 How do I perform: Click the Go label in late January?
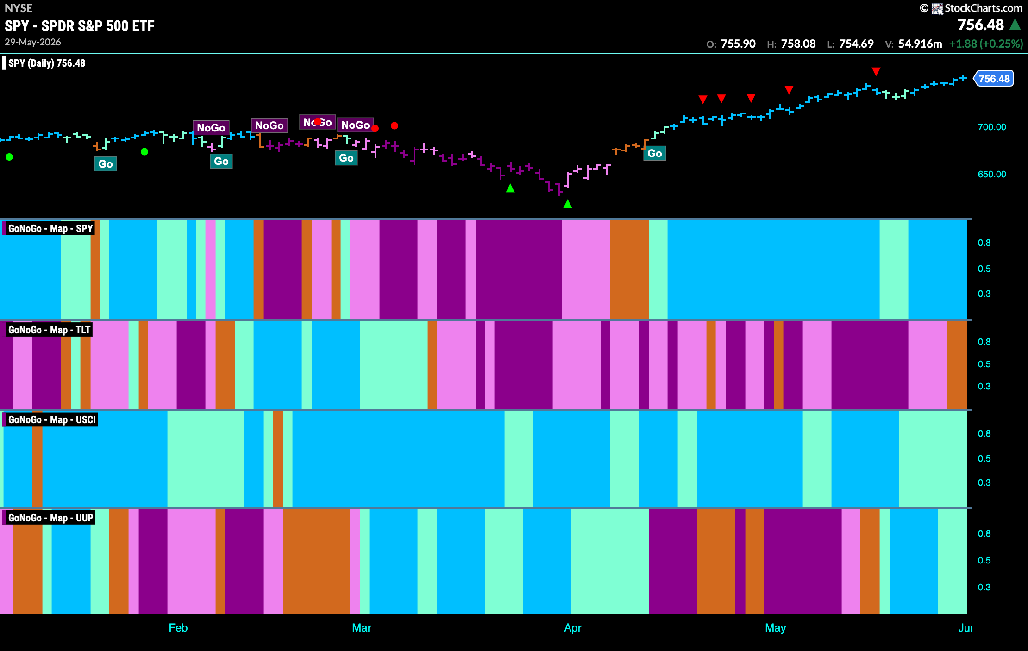[x=105, y=164]
